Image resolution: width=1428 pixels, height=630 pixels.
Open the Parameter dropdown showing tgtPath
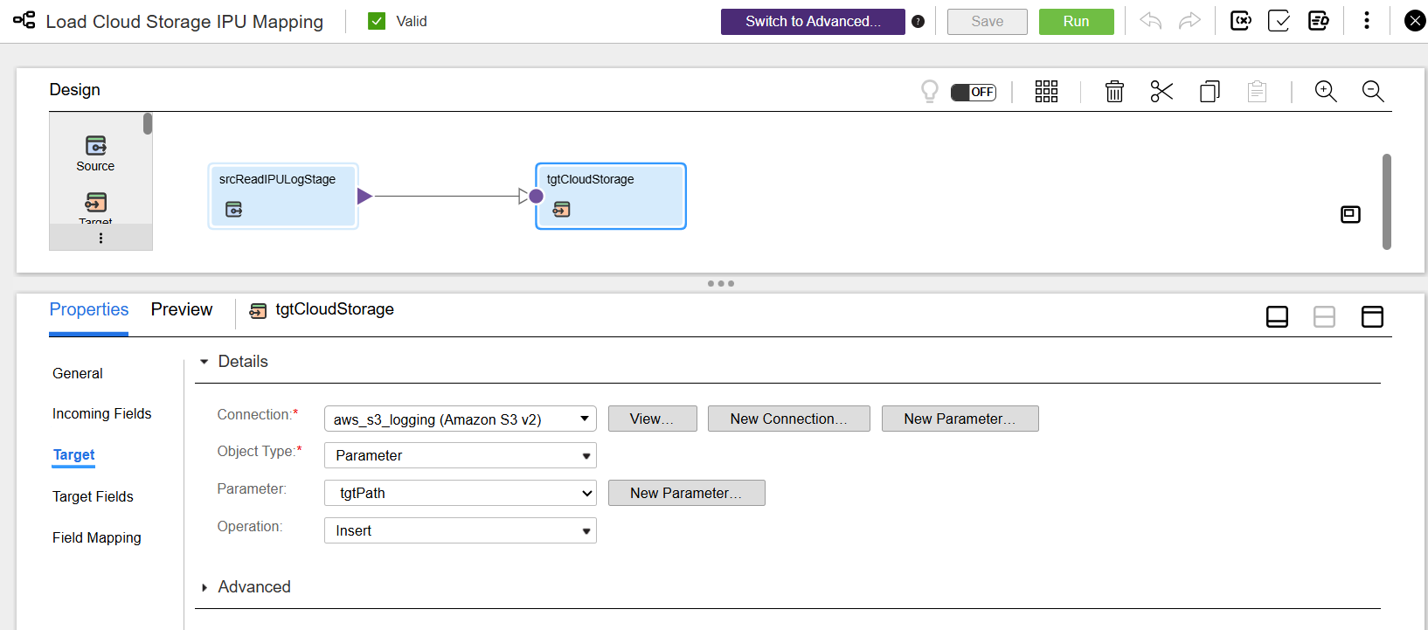[461, 493]
